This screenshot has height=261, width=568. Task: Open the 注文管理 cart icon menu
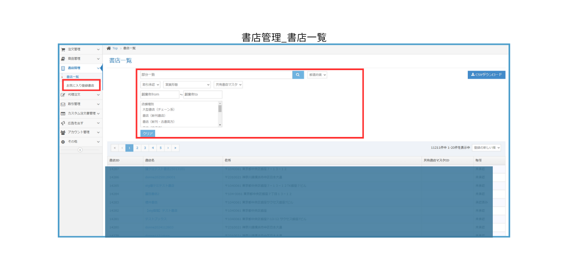[64, 49]
